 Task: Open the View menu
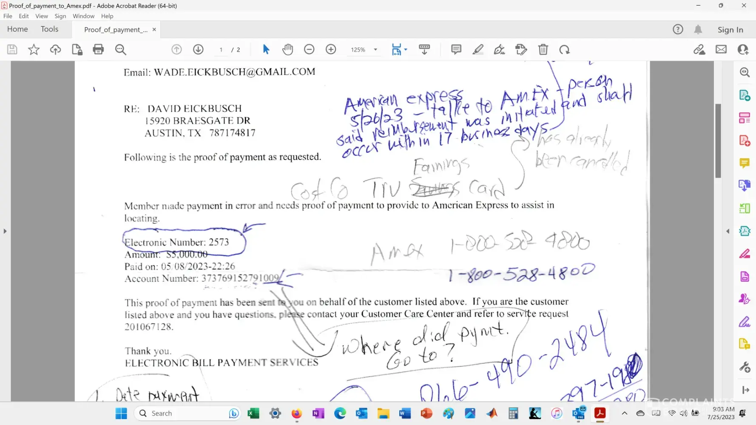[41, 16]
